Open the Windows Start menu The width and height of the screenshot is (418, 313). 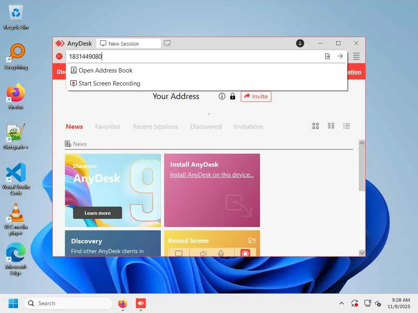[x=13, y=303]
